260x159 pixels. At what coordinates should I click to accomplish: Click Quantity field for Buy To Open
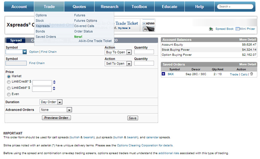(144, 52)
